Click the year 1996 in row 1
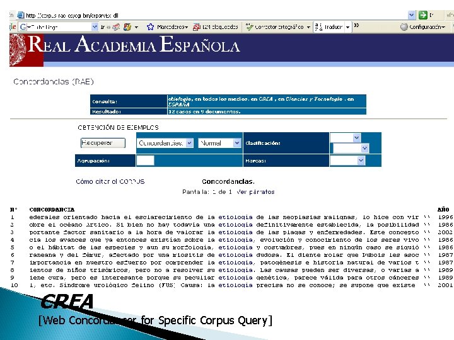The height and width of the screenshot is (340, 454). pyautogui.click(x=445, y=217)
